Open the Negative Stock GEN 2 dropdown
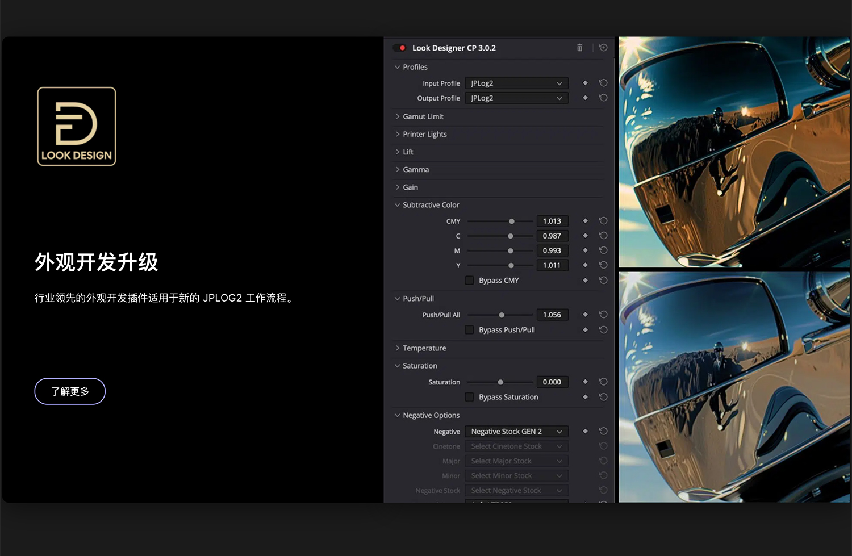852x556 pixels. tap(516, 431)
